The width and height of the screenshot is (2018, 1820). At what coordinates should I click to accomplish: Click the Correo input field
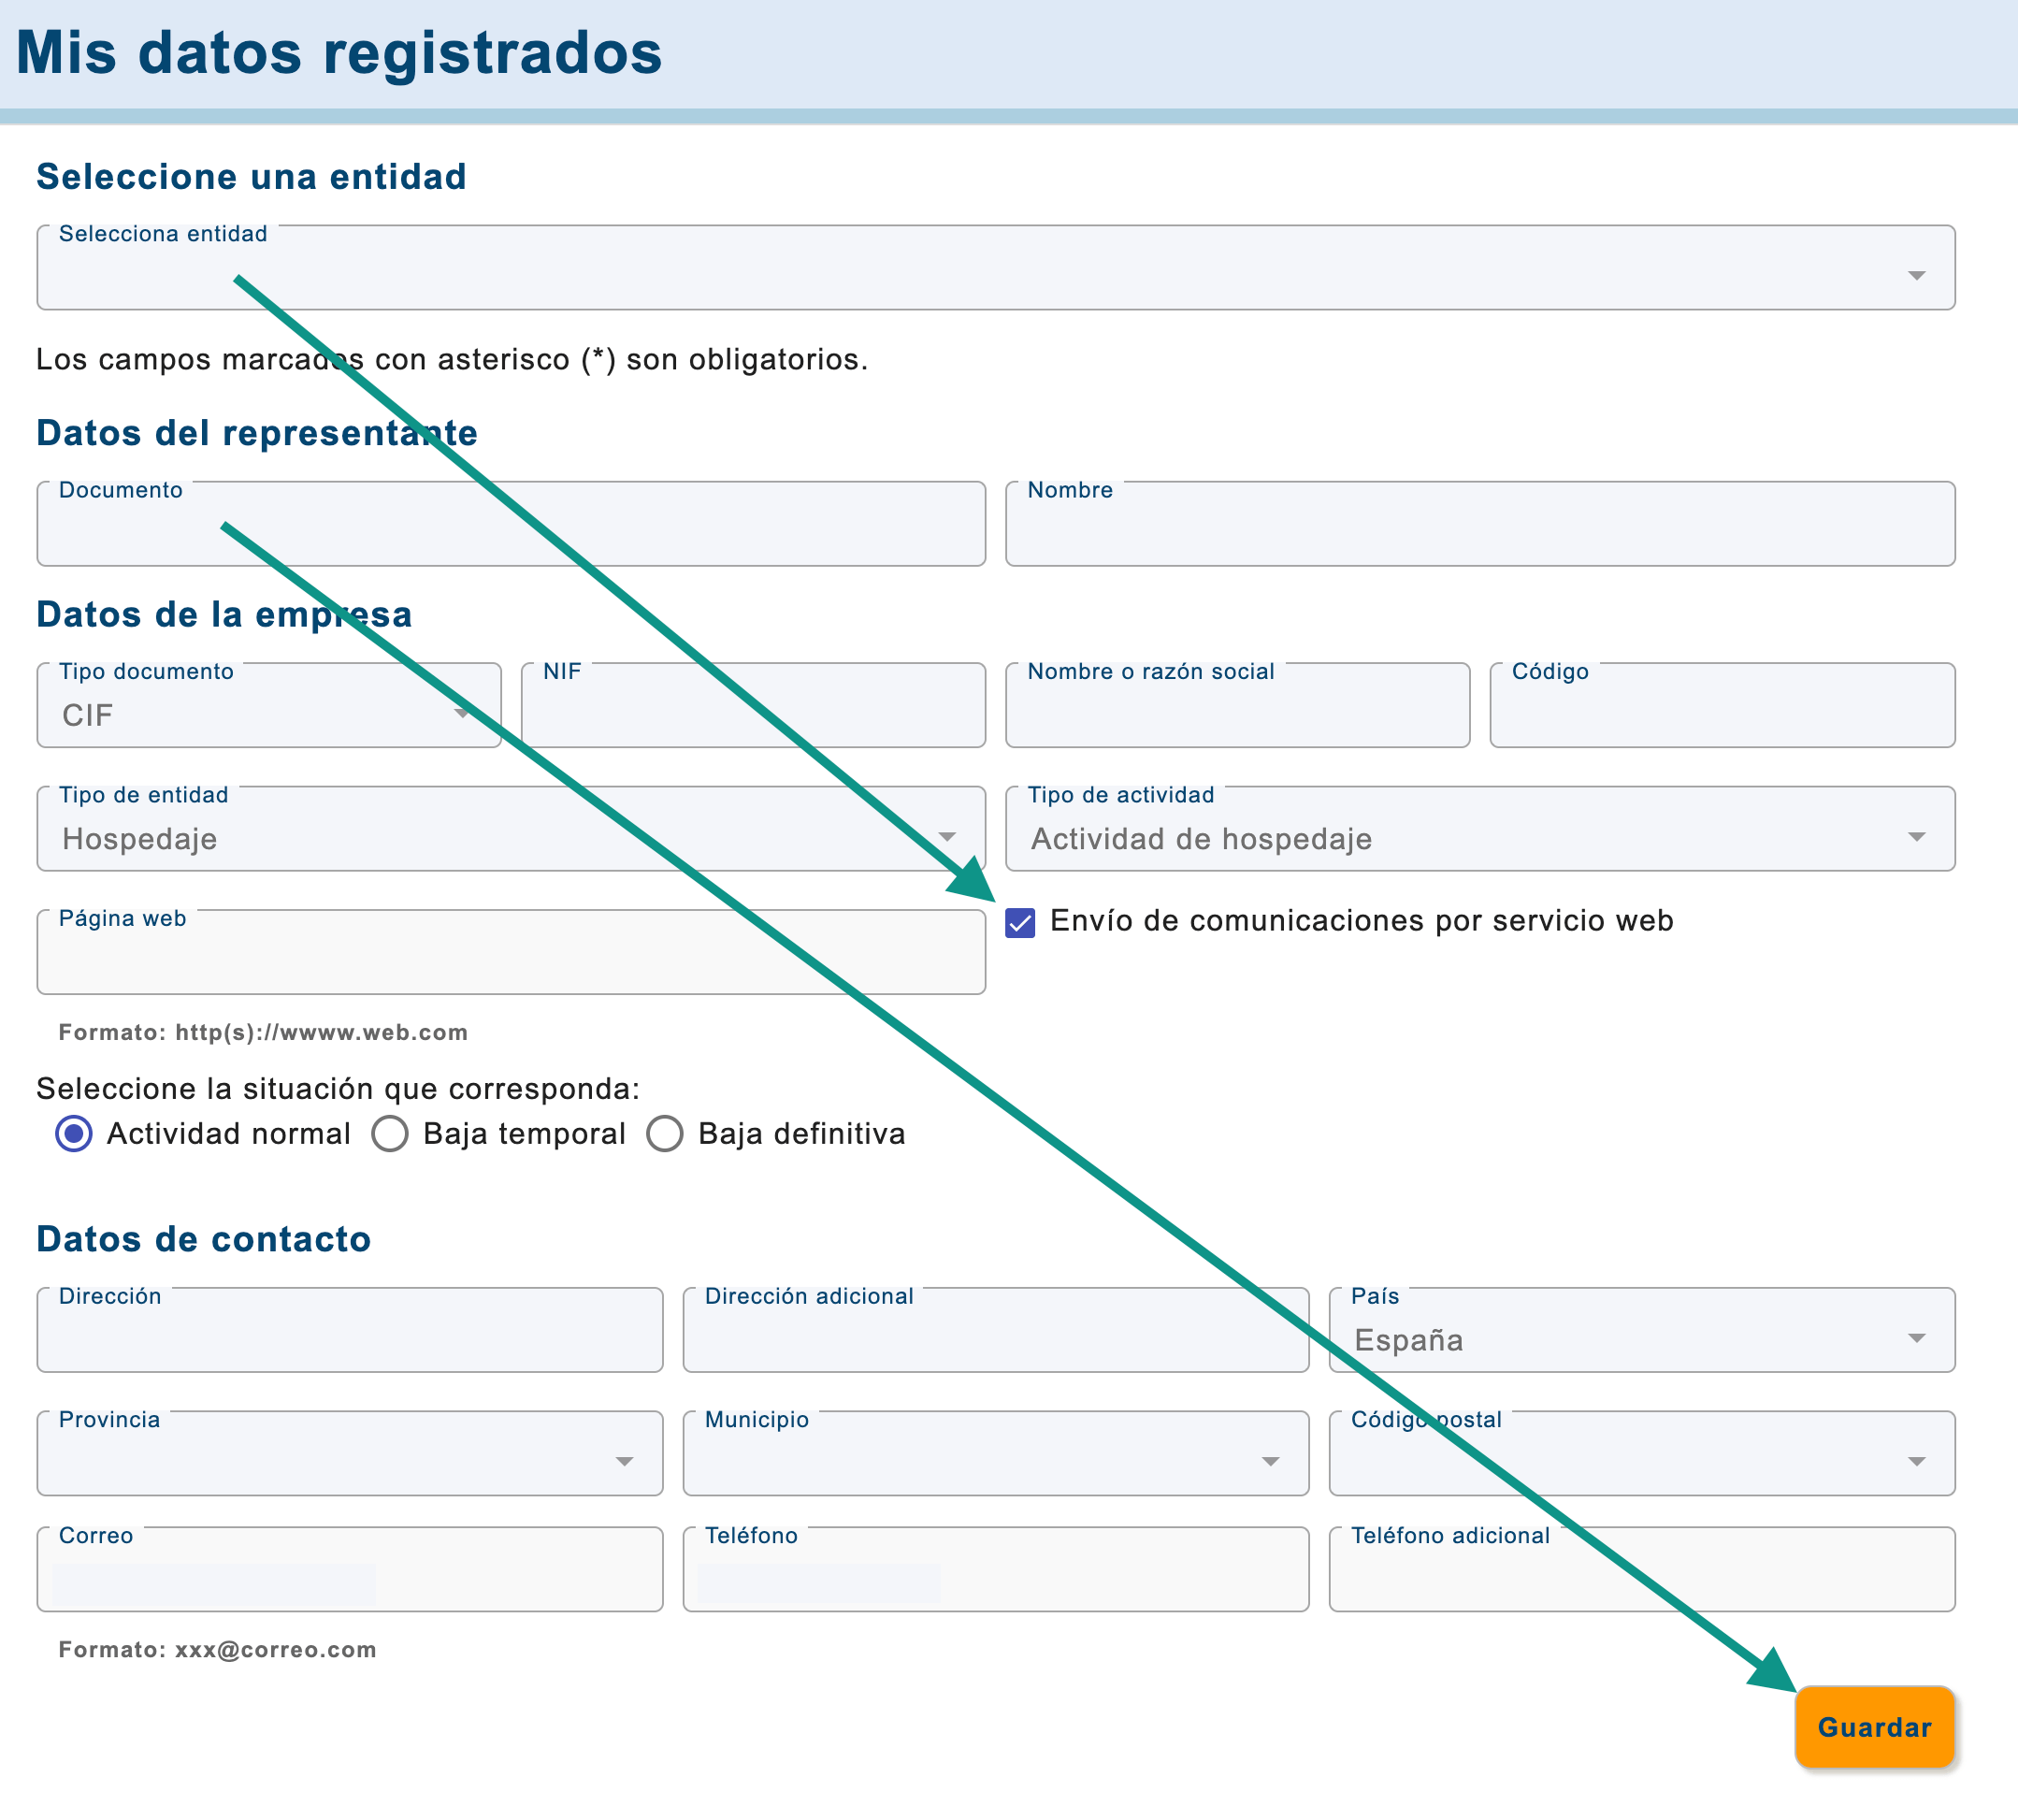350,1569
